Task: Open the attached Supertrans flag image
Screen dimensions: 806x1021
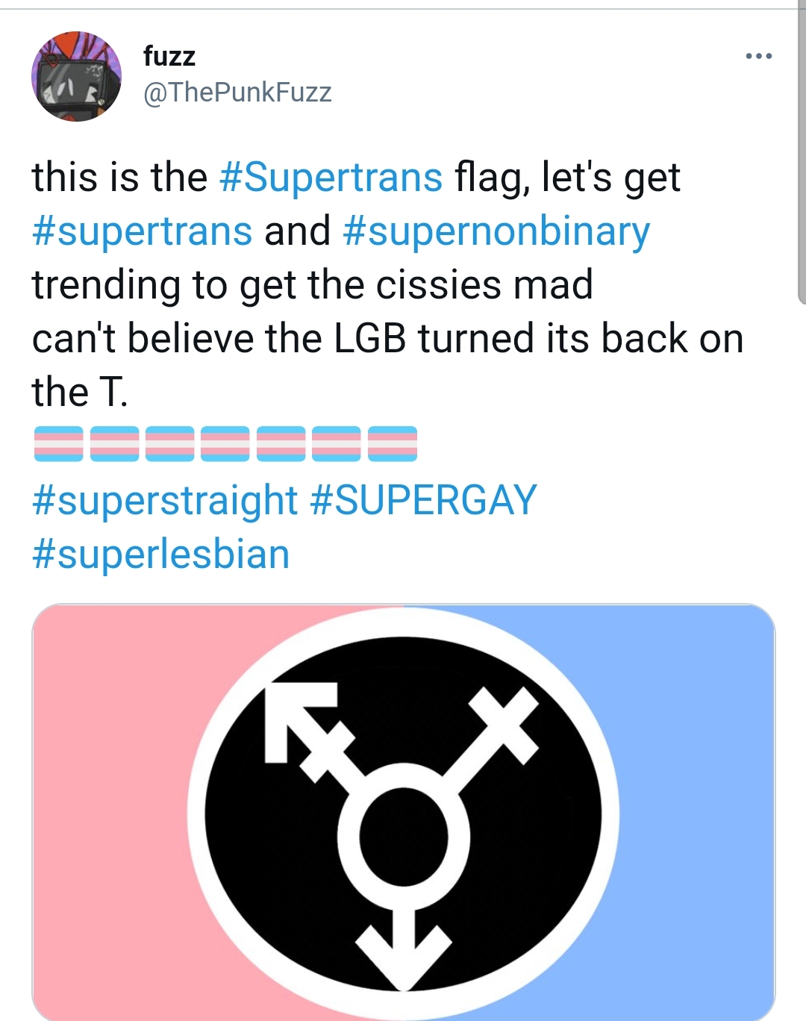Action: coord(404,812)
